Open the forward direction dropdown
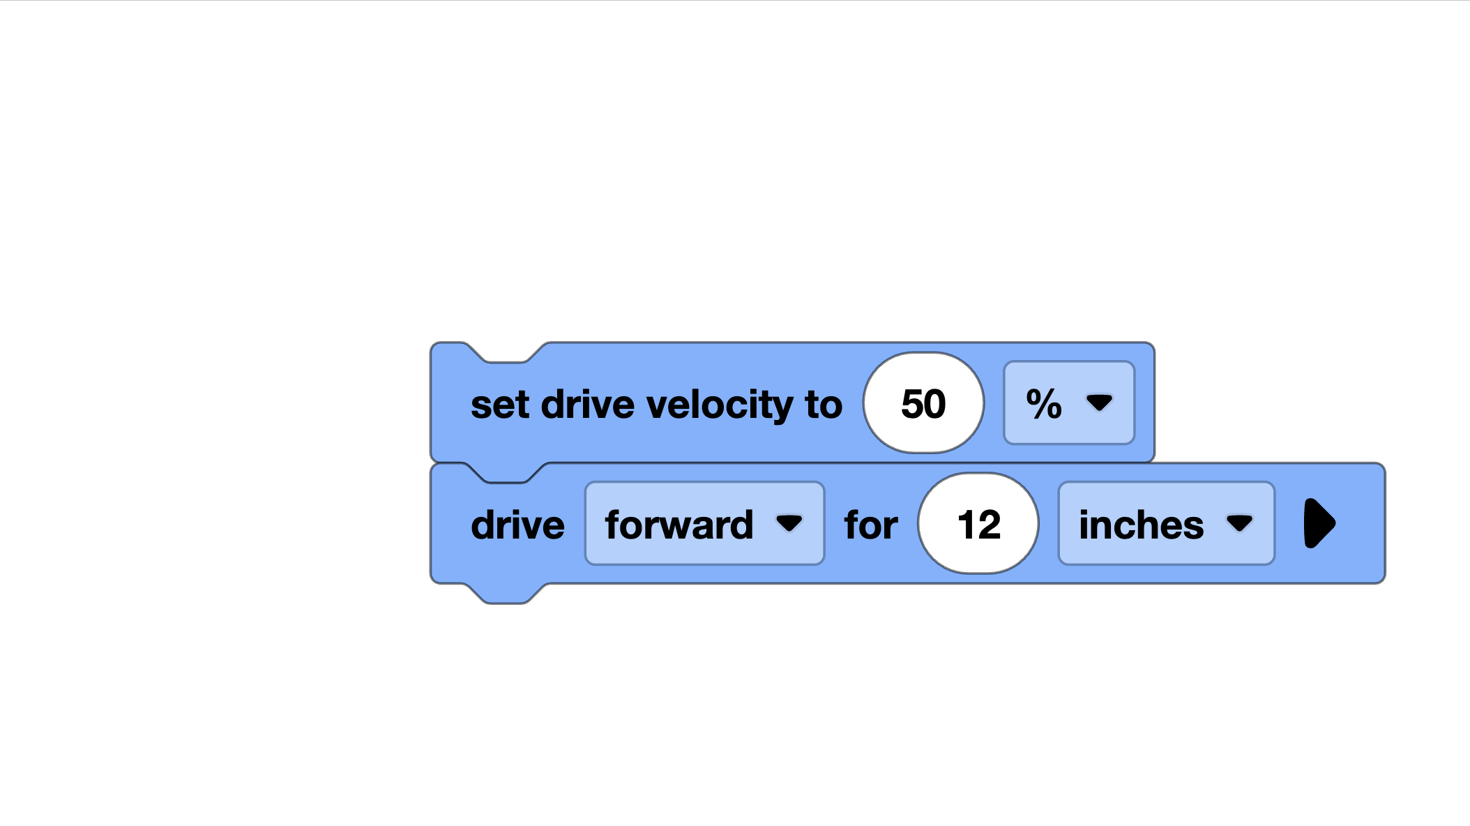Viewport: 1470px width, 826px height. [x=703, y=523]
